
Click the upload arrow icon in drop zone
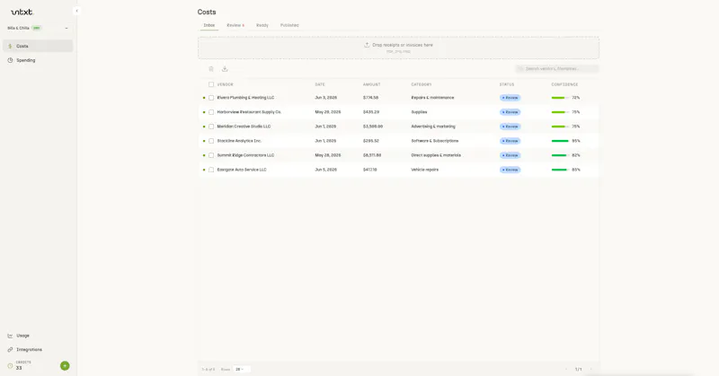367,45
